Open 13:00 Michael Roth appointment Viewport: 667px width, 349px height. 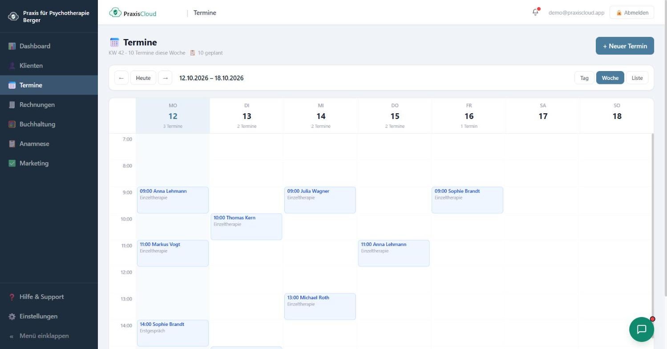(320, 306)
